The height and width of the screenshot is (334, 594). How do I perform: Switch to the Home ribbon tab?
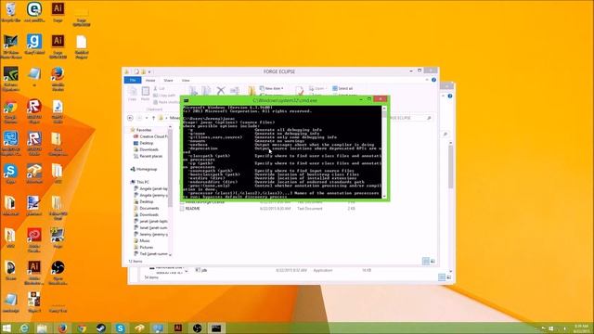pos(150,81)
